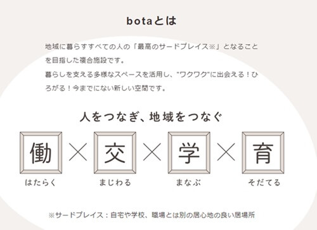
Task: Click the line を目指した複合施設です。
Action: [85, 61]
